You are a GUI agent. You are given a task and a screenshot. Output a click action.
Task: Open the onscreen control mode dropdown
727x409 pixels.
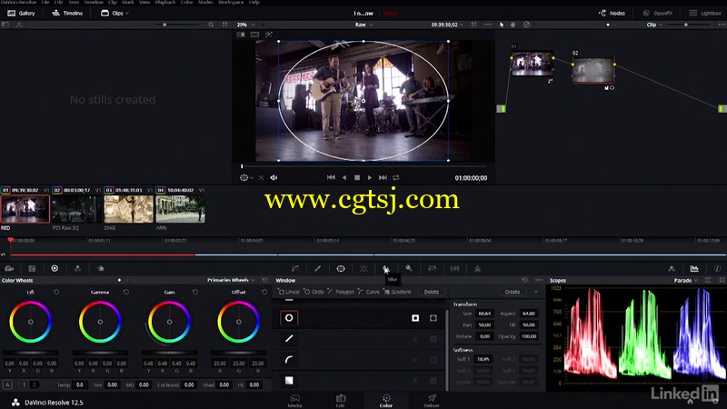tap(246, 177)
